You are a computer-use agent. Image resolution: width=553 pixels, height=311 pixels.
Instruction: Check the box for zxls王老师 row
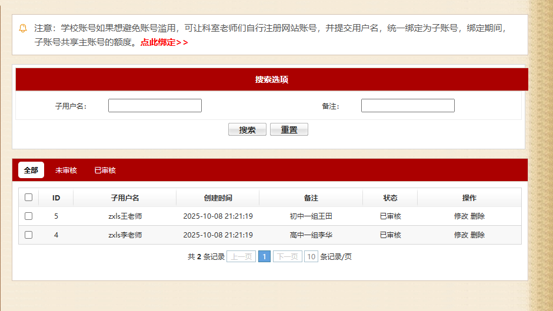(x=28, y=216)
